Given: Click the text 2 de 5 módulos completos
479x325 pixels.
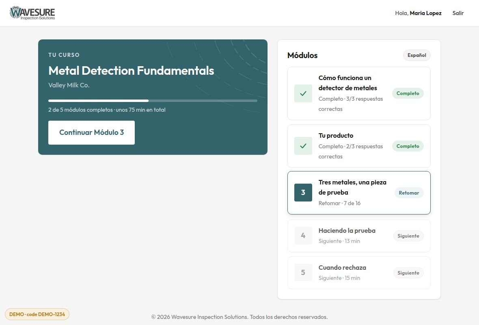Looking at the screenshot, I should coord(80,110).
